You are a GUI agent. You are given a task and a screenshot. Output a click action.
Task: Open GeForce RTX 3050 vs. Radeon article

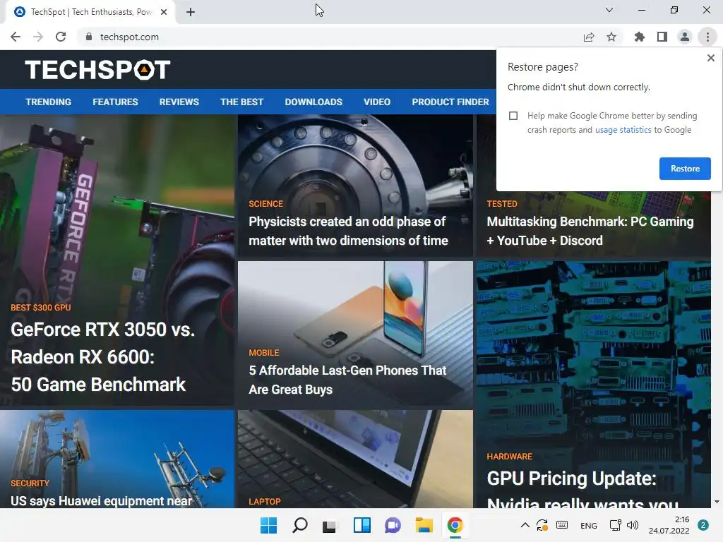click(x=103, y=356)
